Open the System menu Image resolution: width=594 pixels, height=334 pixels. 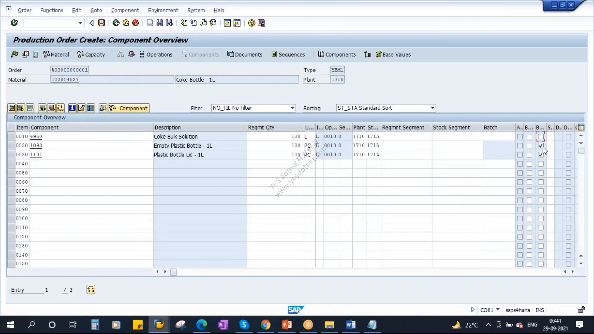point(196,10)
